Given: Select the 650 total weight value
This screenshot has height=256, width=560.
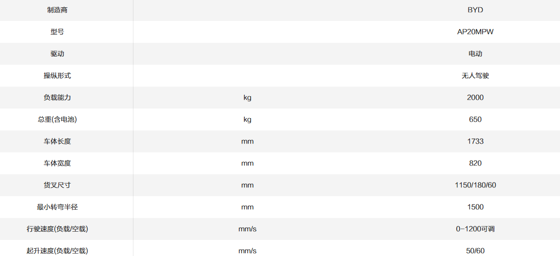Looking at the screenshot, I should click(x=475, y=119).
